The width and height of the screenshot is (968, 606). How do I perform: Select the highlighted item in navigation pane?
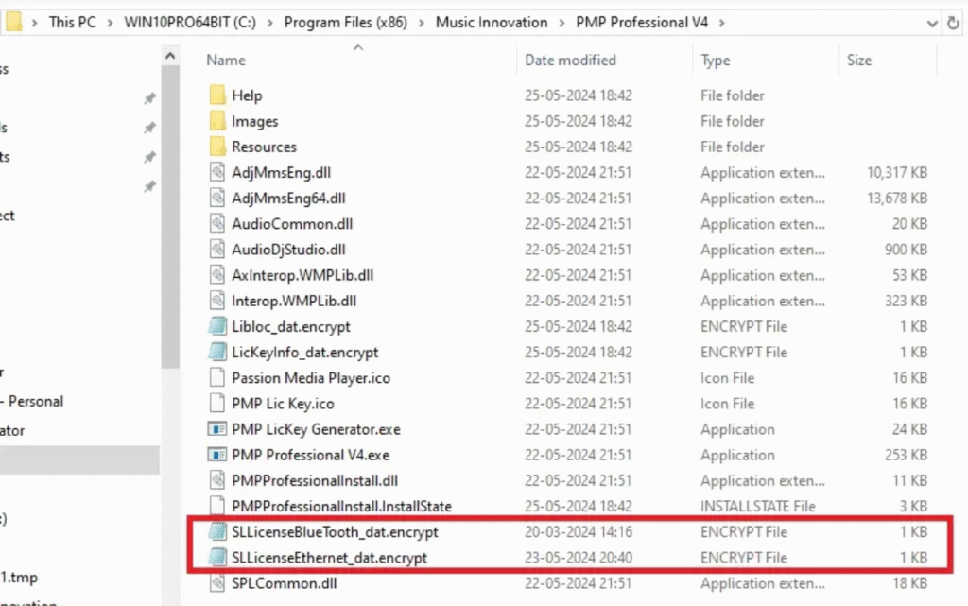(x=79, y=459)
